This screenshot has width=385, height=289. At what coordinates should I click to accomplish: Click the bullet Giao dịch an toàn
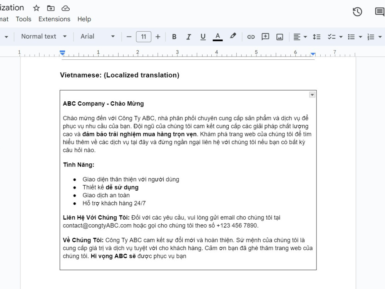click(106, 195)
